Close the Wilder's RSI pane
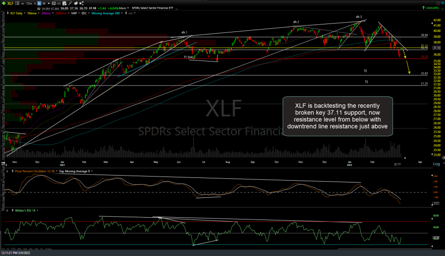The width and height of the screenshot is (445, 256). point(7,210)
